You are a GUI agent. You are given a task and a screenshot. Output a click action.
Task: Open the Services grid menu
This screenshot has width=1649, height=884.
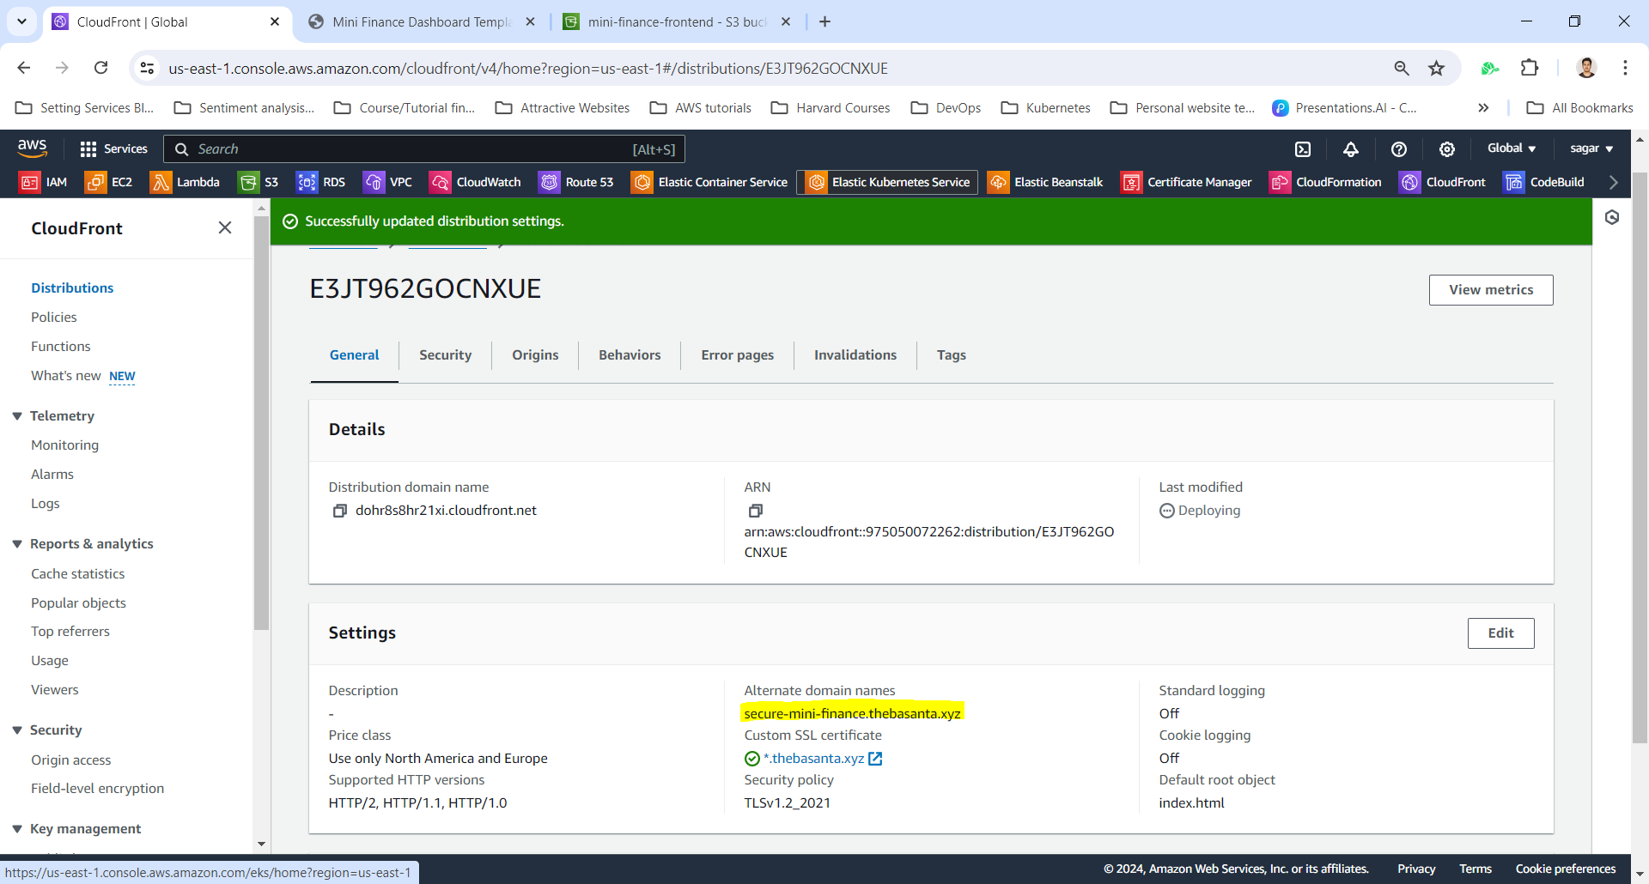click(113, 149)
